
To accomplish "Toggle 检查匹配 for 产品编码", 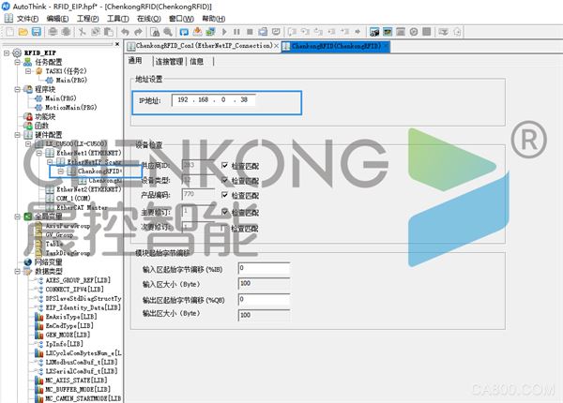I will [x=225, y=195].
